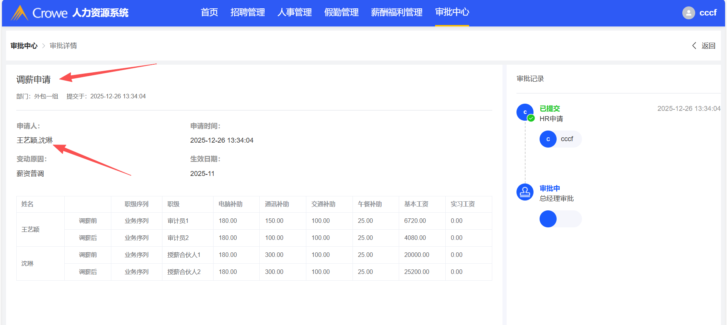Open the 首页 menu

[x=209, y=12]
